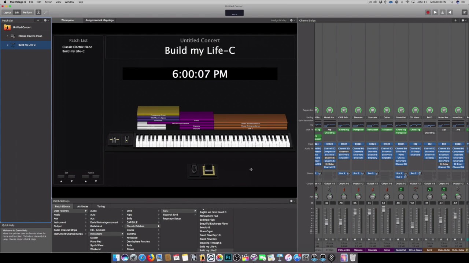Add a channel strip with the Channel Strips plus
The image size is (469, 263).
pyautogui.click(x=455, y=20)
